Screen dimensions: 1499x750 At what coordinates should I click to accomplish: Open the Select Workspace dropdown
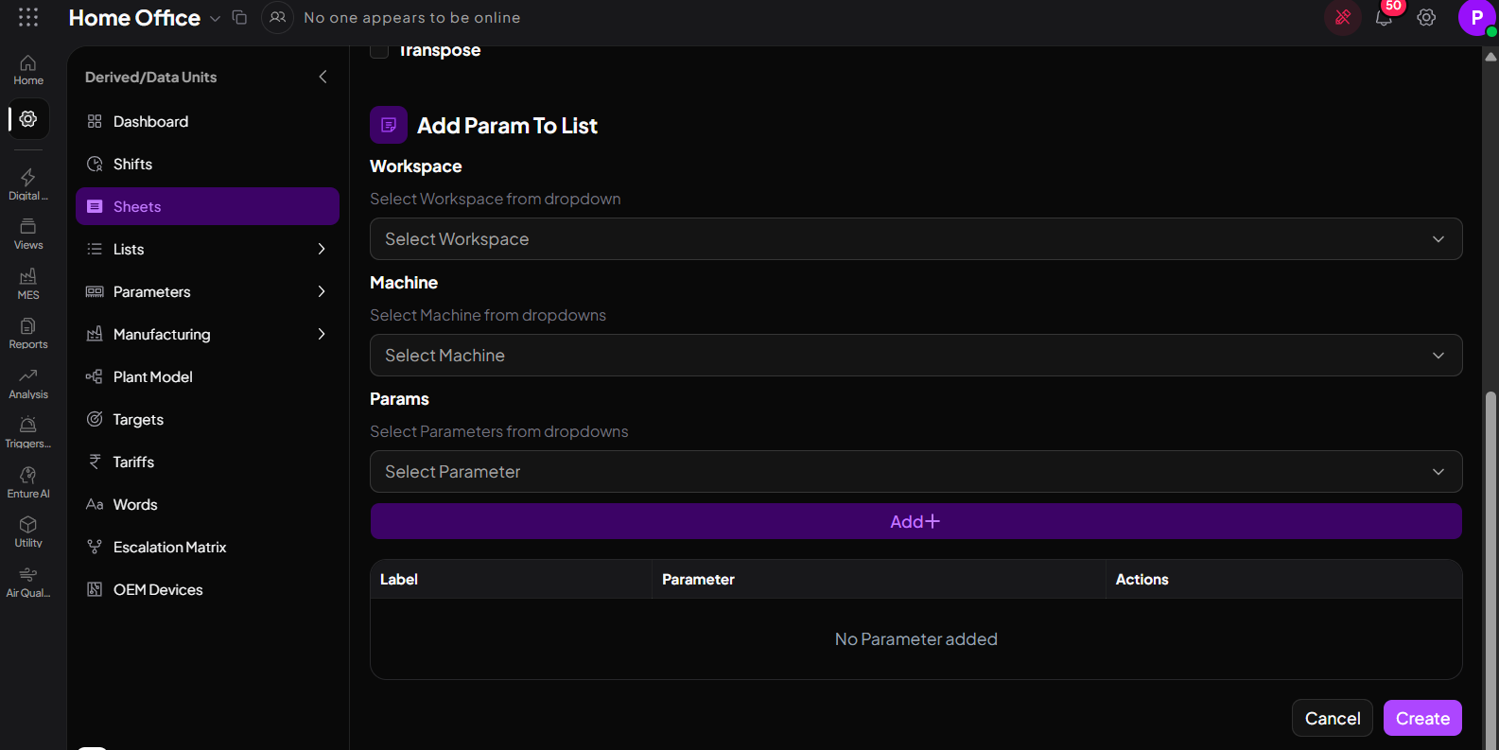point(915,239)
